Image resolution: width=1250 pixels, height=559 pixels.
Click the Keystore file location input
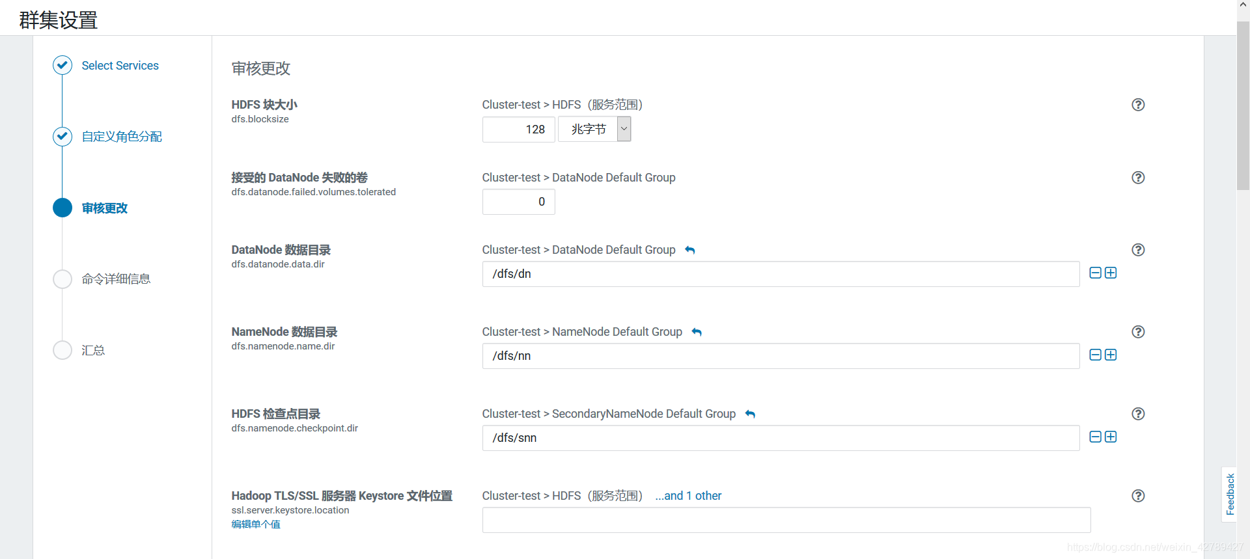click(786, 520)
